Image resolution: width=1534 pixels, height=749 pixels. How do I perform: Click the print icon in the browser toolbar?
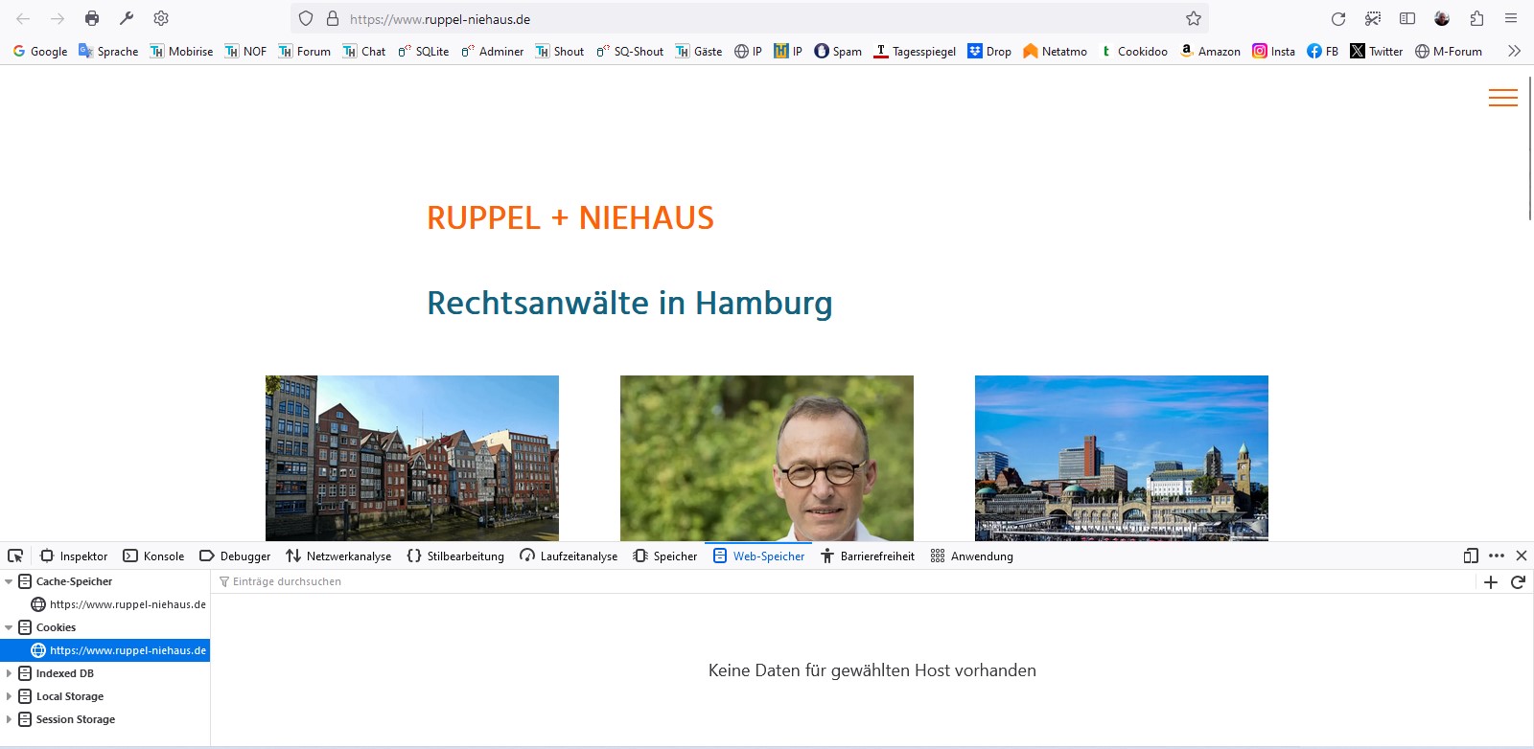coord(92,18)
